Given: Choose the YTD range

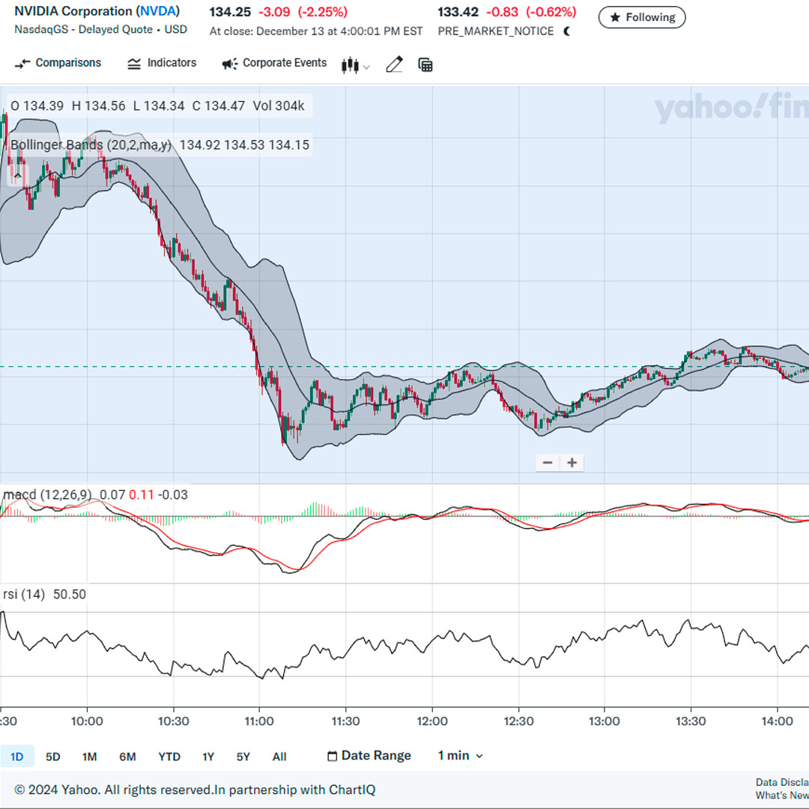Looking at the screenshot, I should (169, 757).
